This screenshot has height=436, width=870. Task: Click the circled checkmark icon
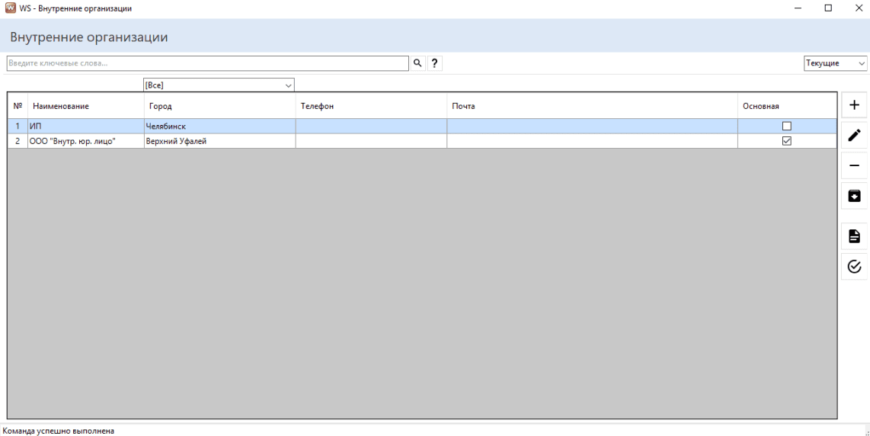[854, 267]
